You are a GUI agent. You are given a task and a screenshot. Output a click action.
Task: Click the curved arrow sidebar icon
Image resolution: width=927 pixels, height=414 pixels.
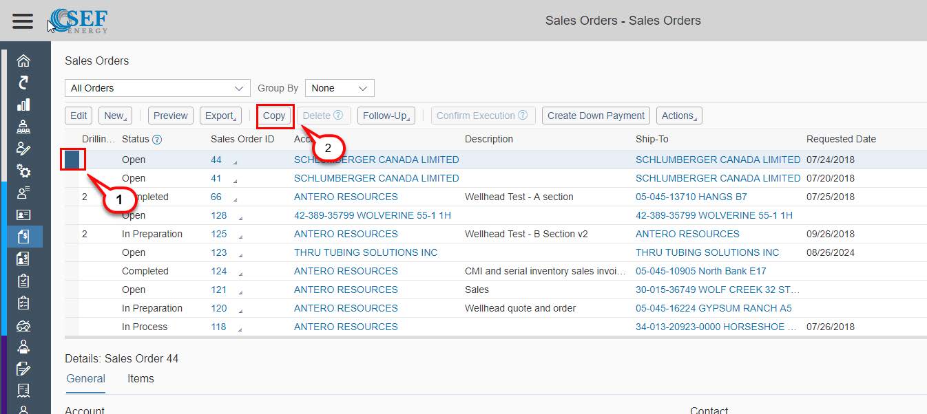pos(23,83)
